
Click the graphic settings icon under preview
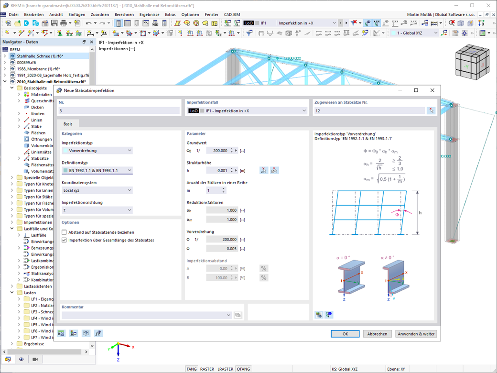pyautogui.click(x=319, y=315)
